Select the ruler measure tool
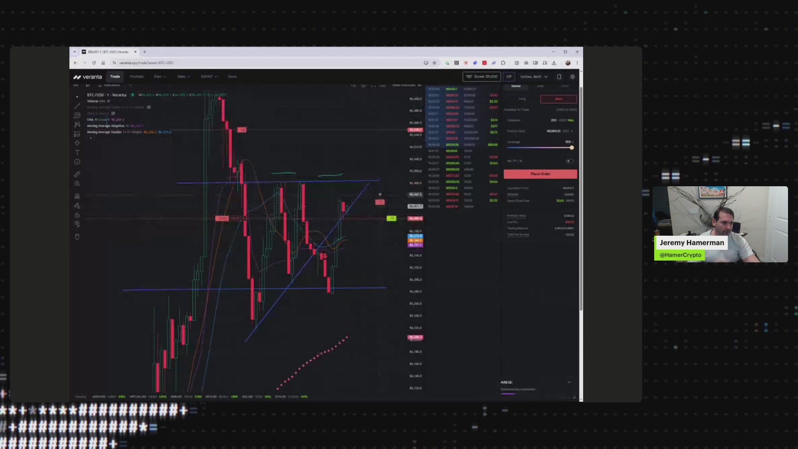This screenshot has height=449, width=798. (77, 174)
